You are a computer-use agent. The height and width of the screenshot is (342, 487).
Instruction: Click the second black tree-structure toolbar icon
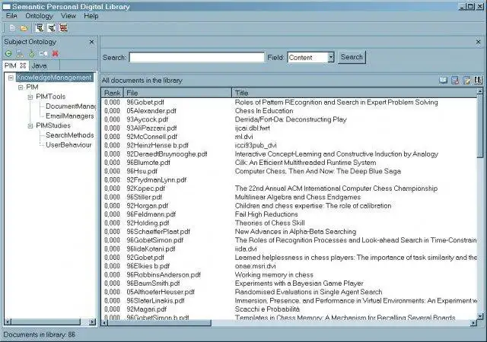pyautogui.click(x=51, y=28)
